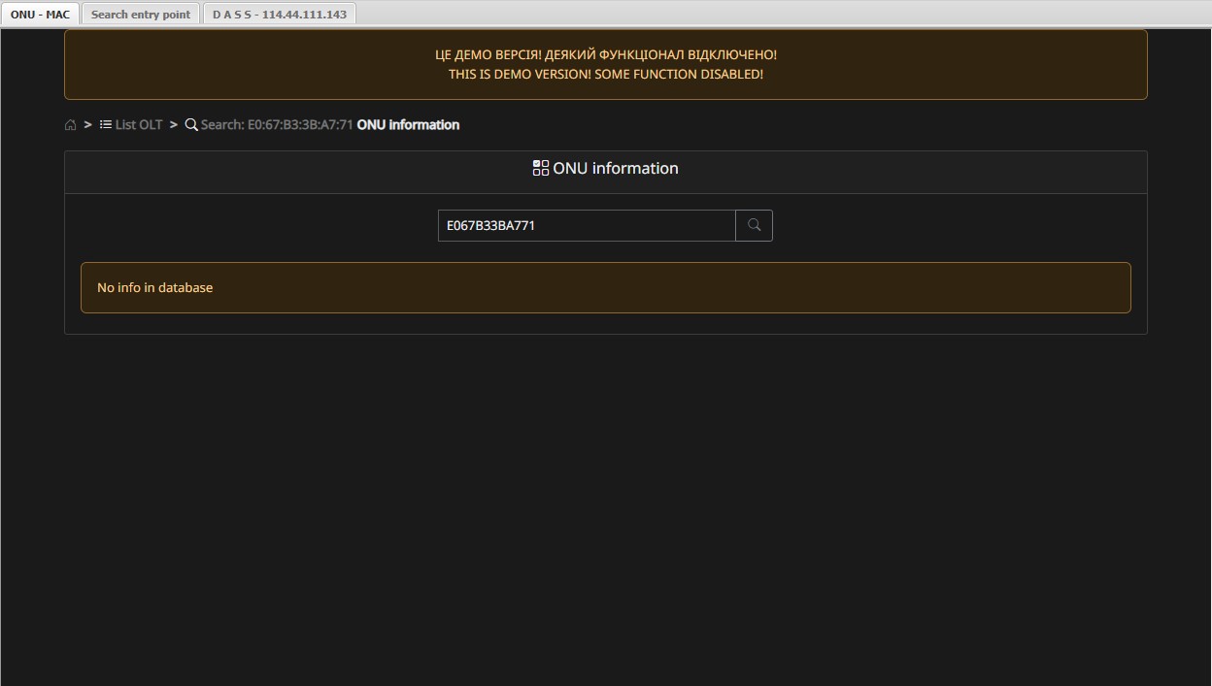
Task: Open the Search entry point tab
Action: (x=141, y=15)
